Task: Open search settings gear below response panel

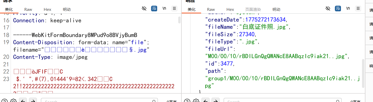Action: coord(196,101)
